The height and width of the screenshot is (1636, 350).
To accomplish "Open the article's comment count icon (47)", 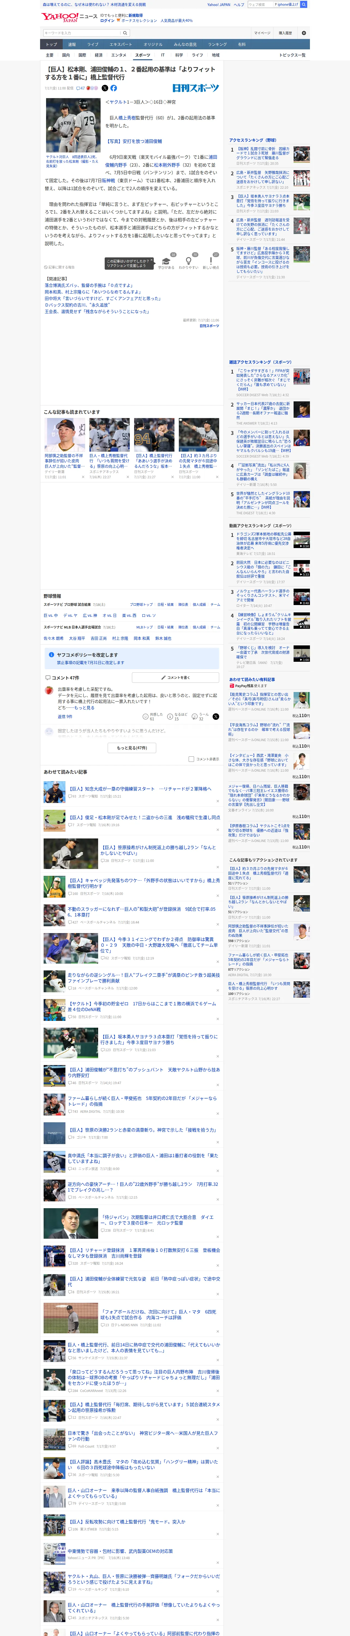I will [81, 88].
